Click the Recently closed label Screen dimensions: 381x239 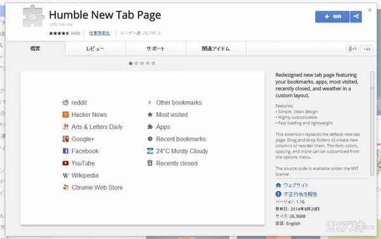pos(177,163)
